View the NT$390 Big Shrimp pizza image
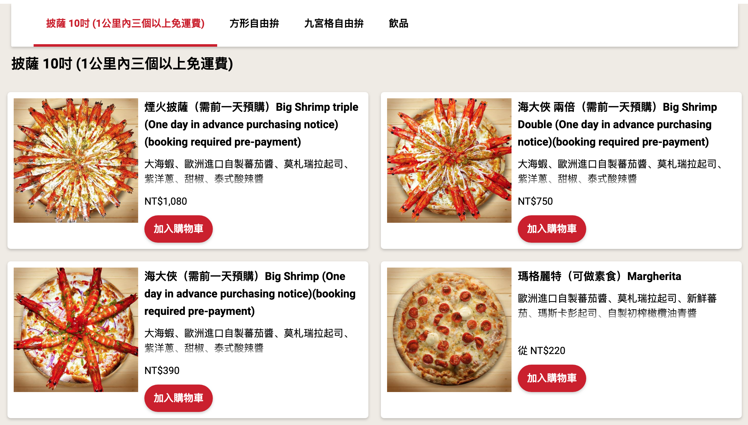 click(76, 330)
